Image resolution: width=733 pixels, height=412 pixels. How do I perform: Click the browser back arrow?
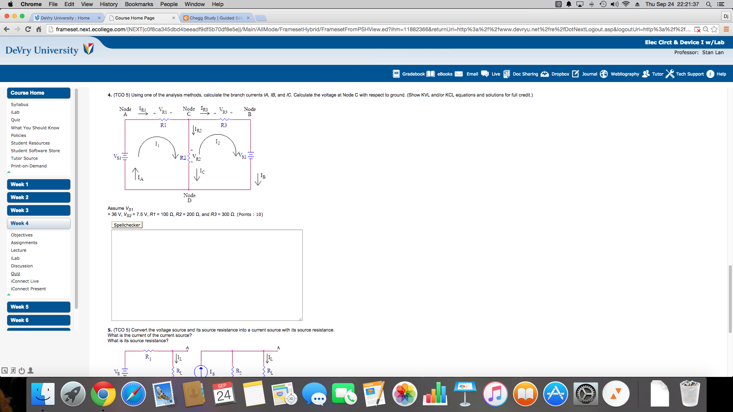[x=6, y=29]
